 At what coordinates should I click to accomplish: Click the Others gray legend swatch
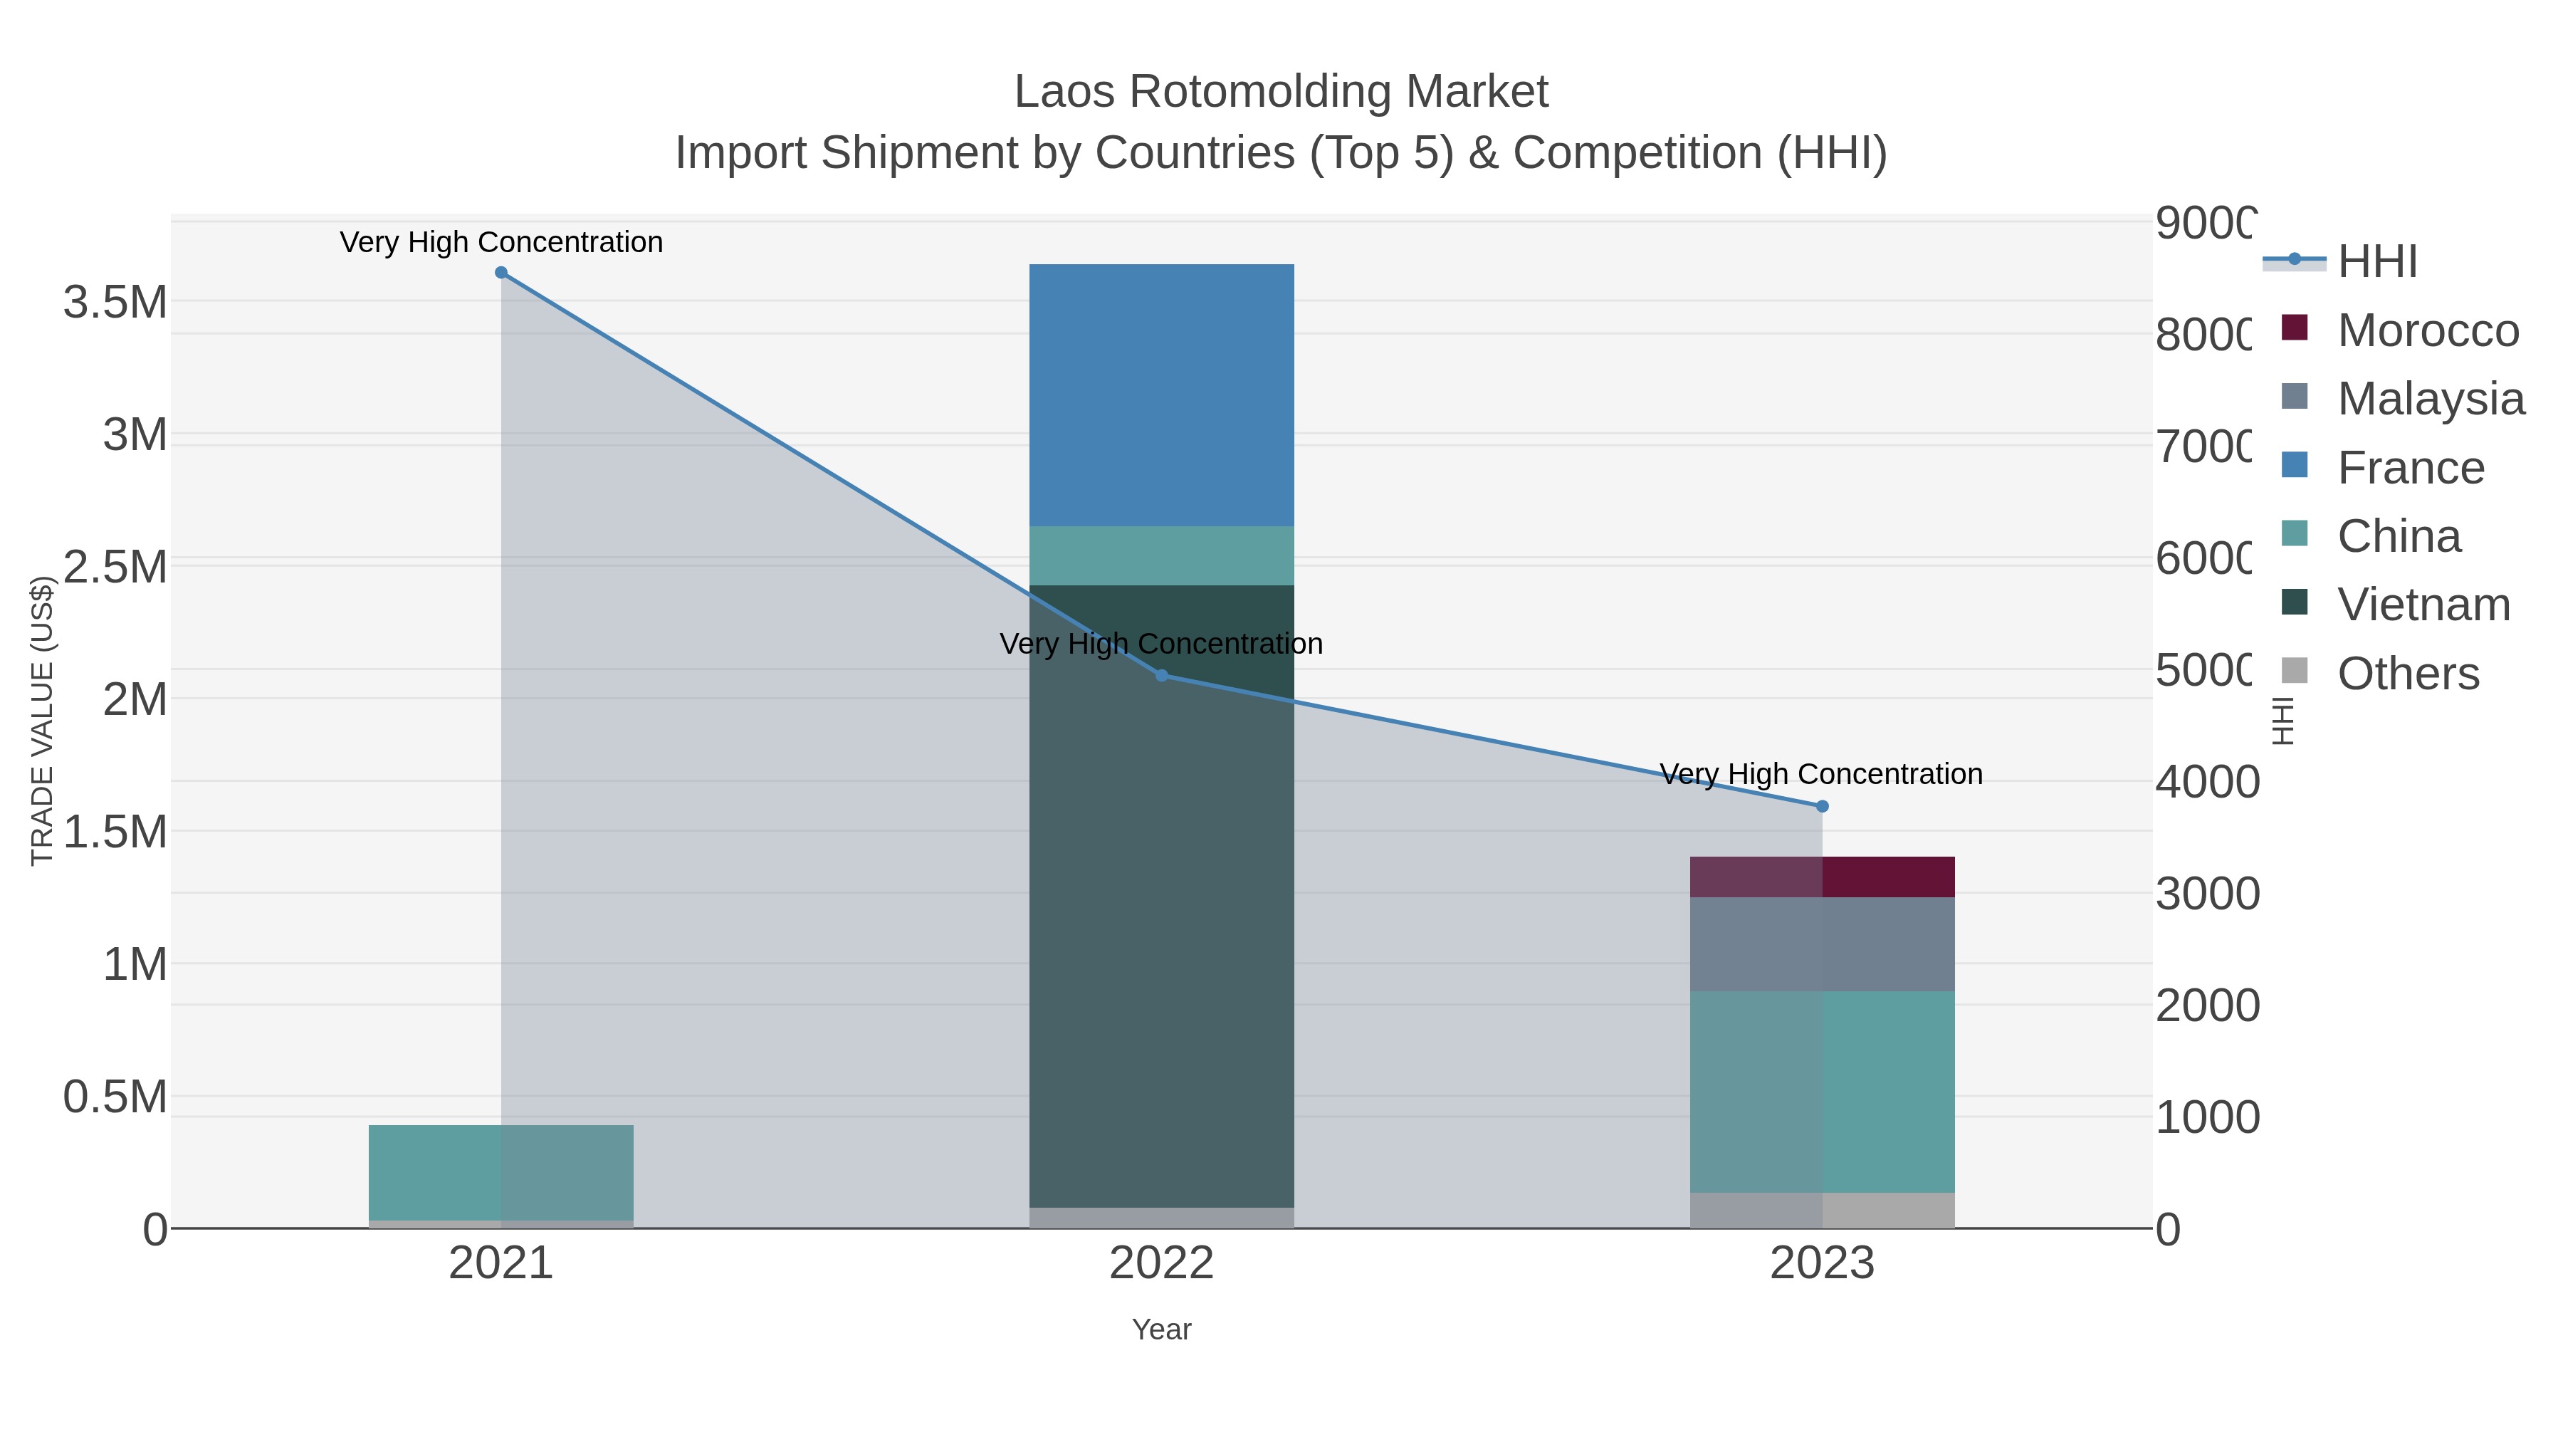pyautogui.click(x=2295, y=671)
